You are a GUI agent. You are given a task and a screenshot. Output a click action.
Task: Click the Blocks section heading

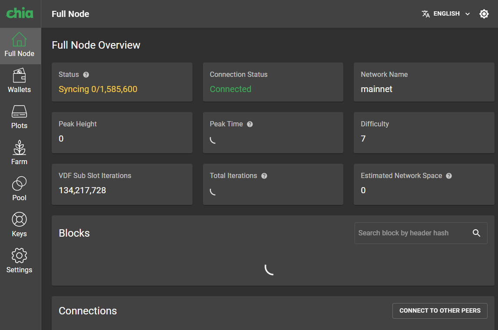point(74,233)
